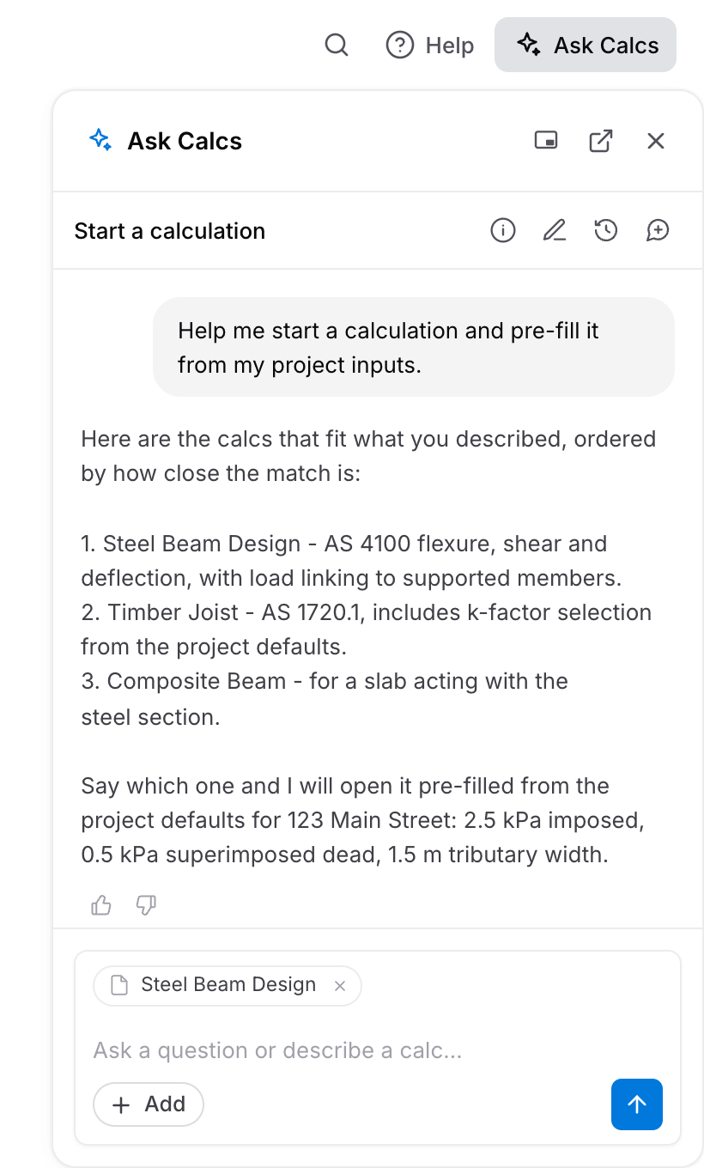Toggle the Ask Calcs panel button
The height and width of the screenshot is (1168, 704).
[x=586, y=45]
